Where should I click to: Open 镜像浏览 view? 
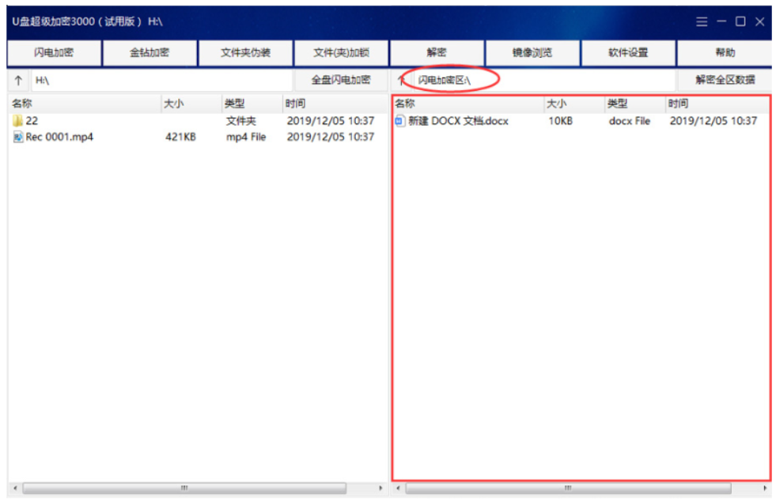point(532,53)
